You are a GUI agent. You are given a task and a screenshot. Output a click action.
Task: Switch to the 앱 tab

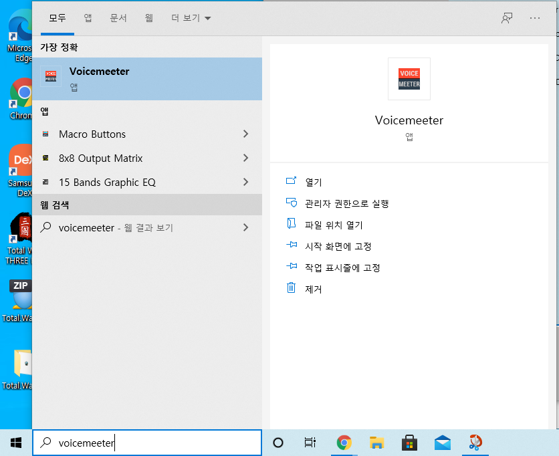(x=88, y=18)
